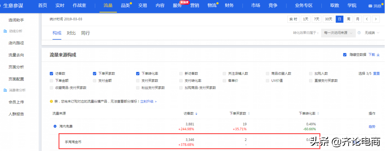Check the 关注店铺人数 checkbox

[x=224, y=73]
